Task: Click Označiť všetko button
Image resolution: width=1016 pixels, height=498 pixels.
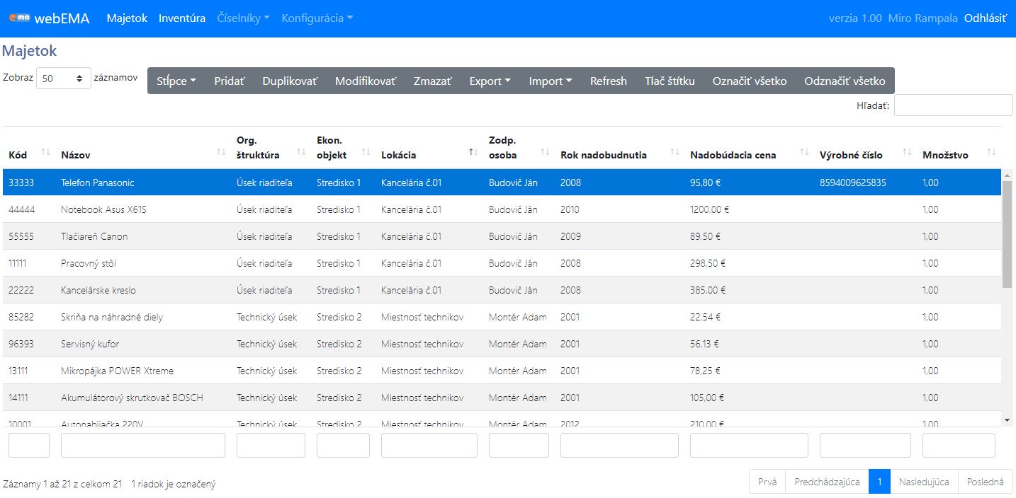Action: (750, 81)
